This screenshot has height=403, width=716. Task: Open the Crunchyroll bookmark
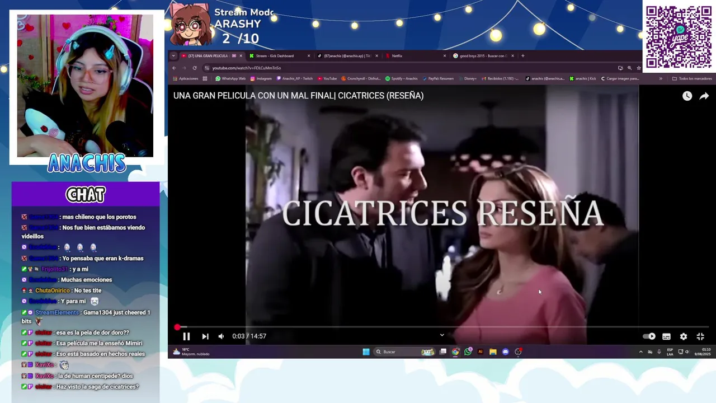click(x=361, y=79)
